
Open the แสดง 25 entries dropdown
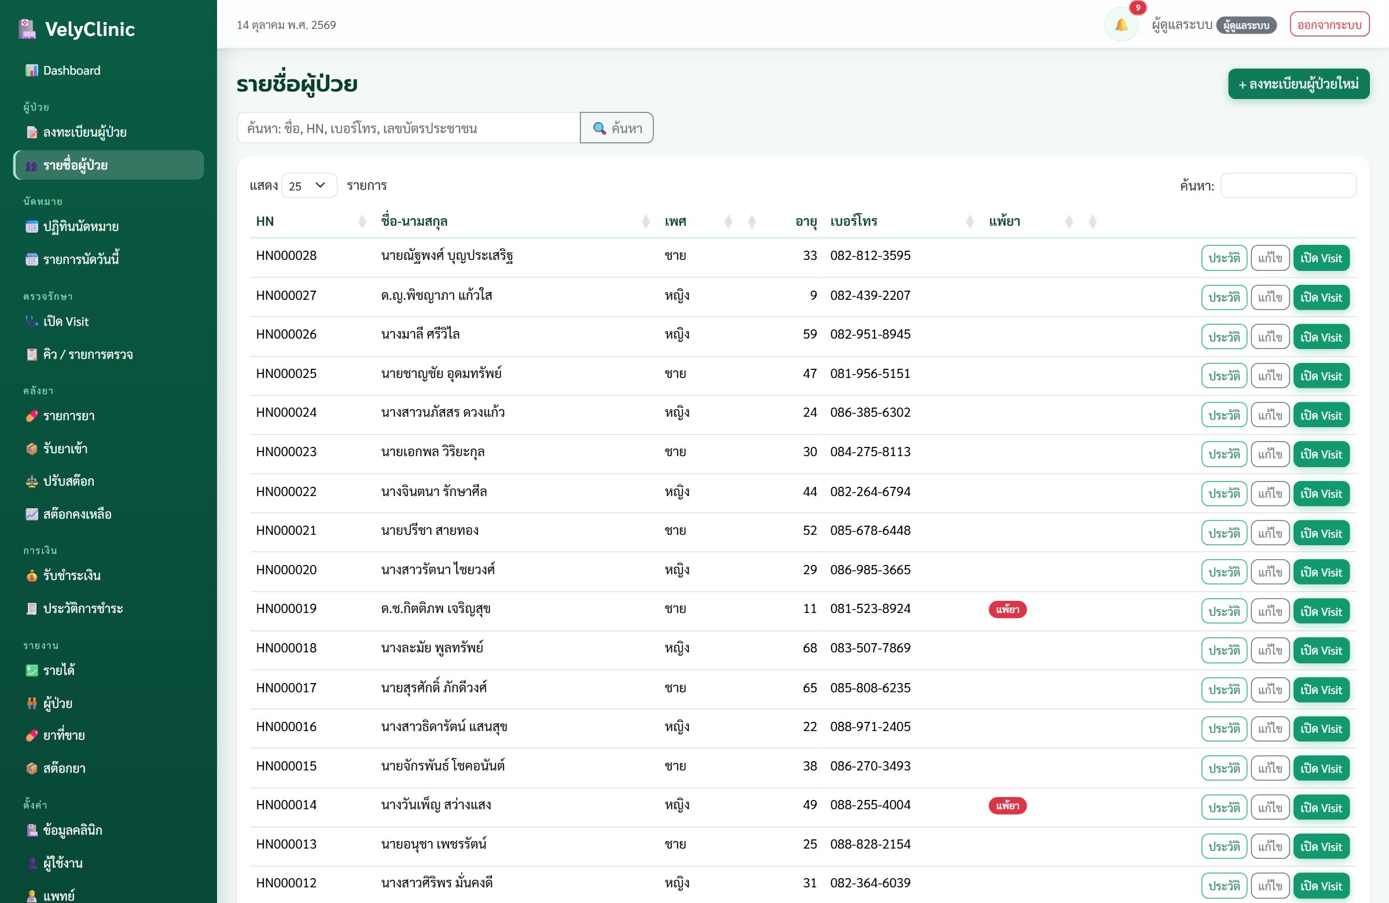(308, 186)
